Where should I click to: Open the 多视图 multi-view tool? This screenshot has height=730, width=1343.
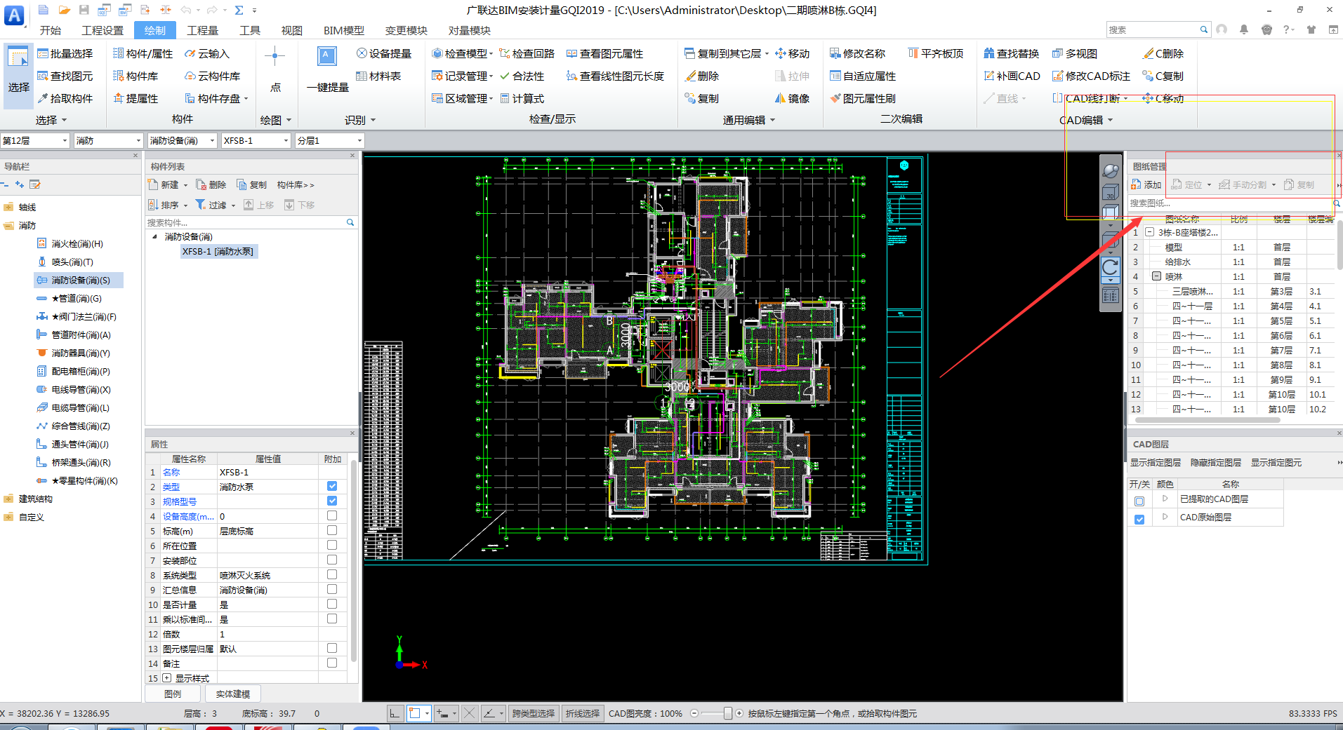[1075, 54]
